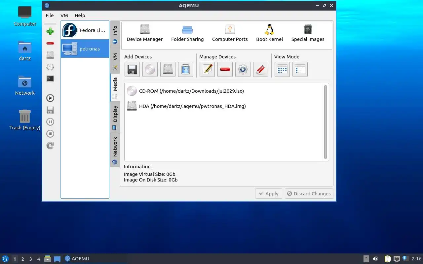Open Boot Kernel section
The image size is (423, 264).
[x=270, y=33]
